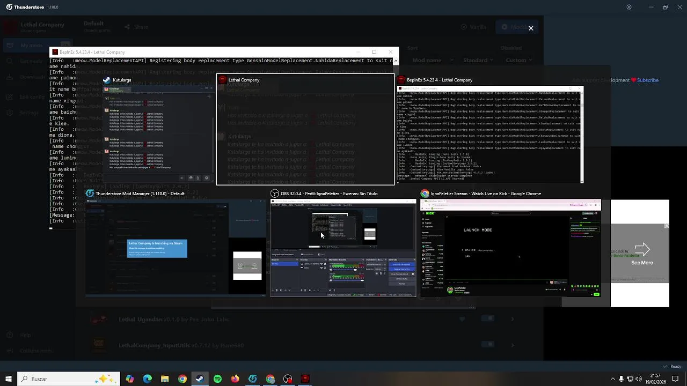Open the red Lethal Company taskbar icon
The image size is (687, 386).
click(305, 379)
